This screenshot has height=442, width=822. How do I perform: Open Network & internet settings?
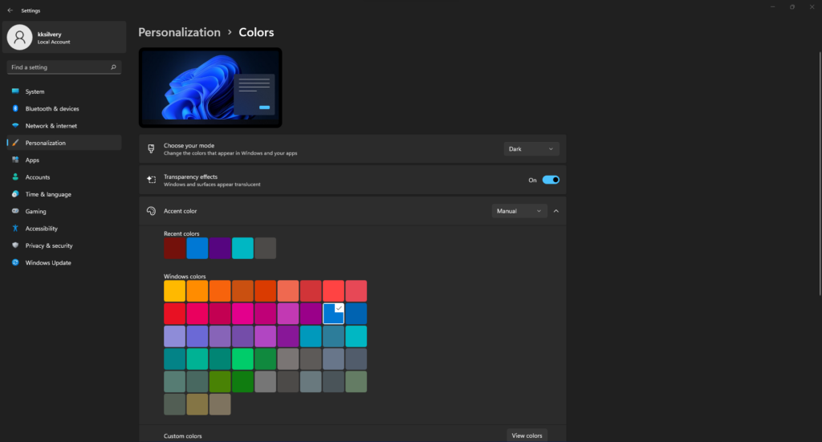tap(64, 126)
